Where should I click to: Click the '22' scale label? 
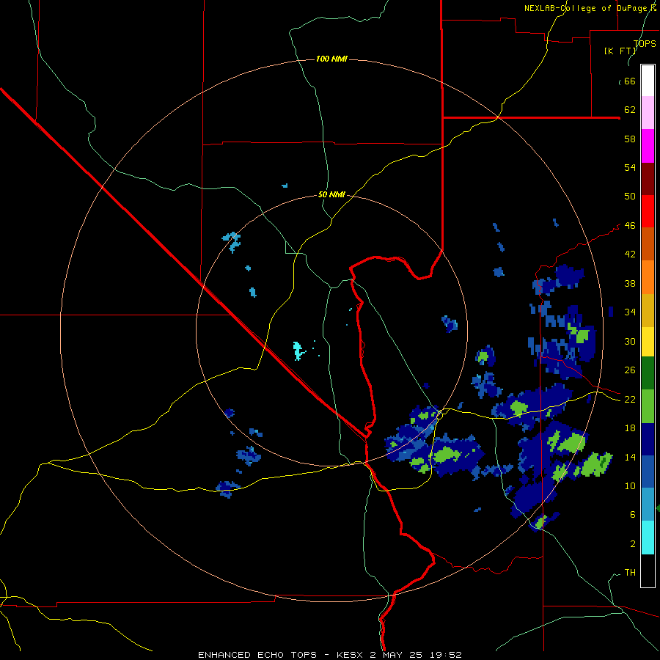630,400
